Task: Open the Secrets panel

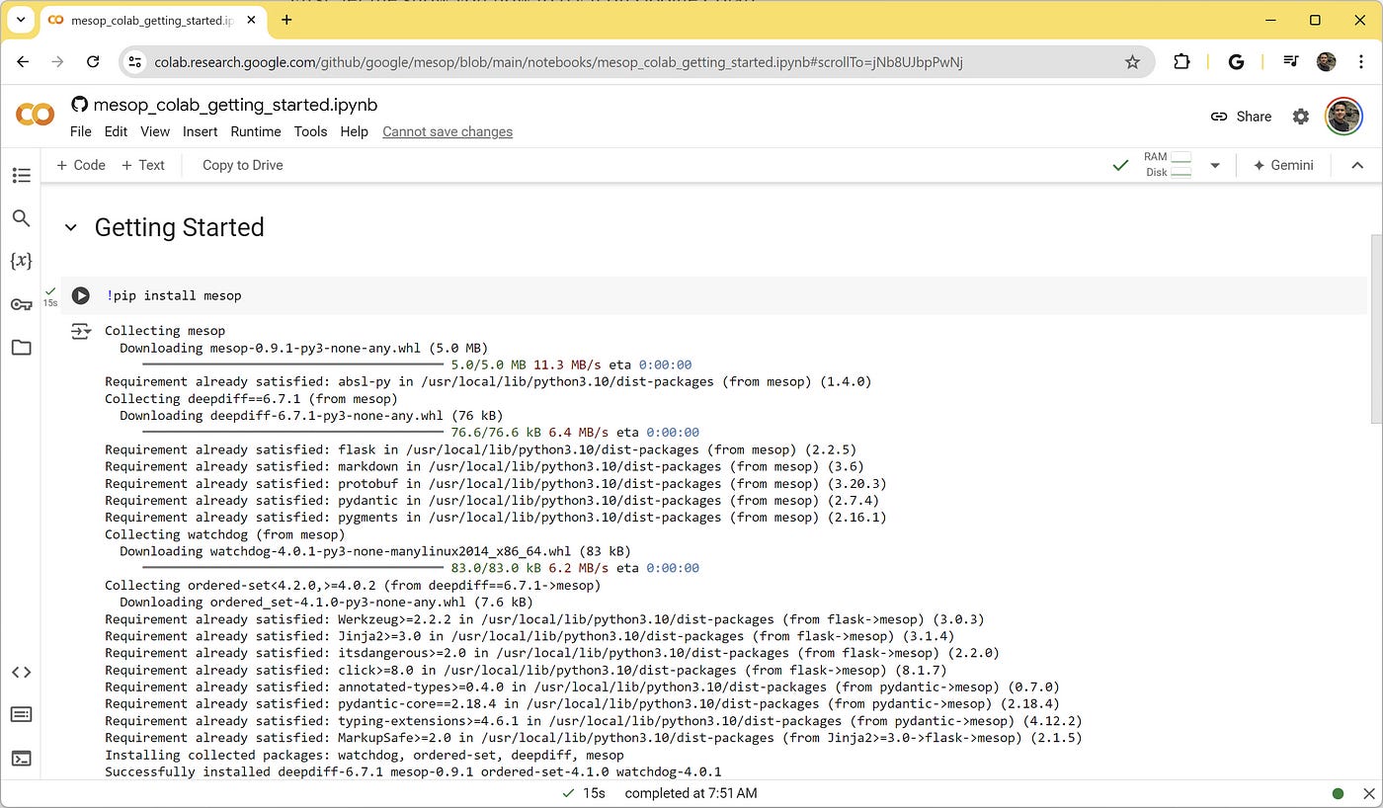Action: click(22, 304)
